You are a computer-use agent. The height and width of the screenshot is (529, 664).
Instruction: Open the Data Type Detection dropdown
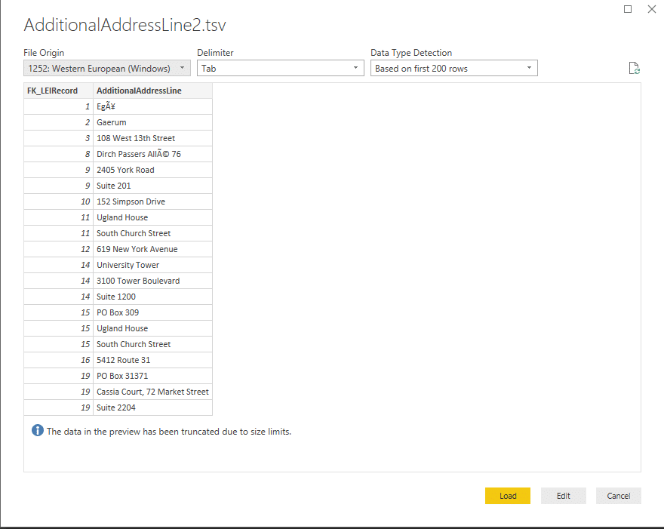(x=454, y=68)
